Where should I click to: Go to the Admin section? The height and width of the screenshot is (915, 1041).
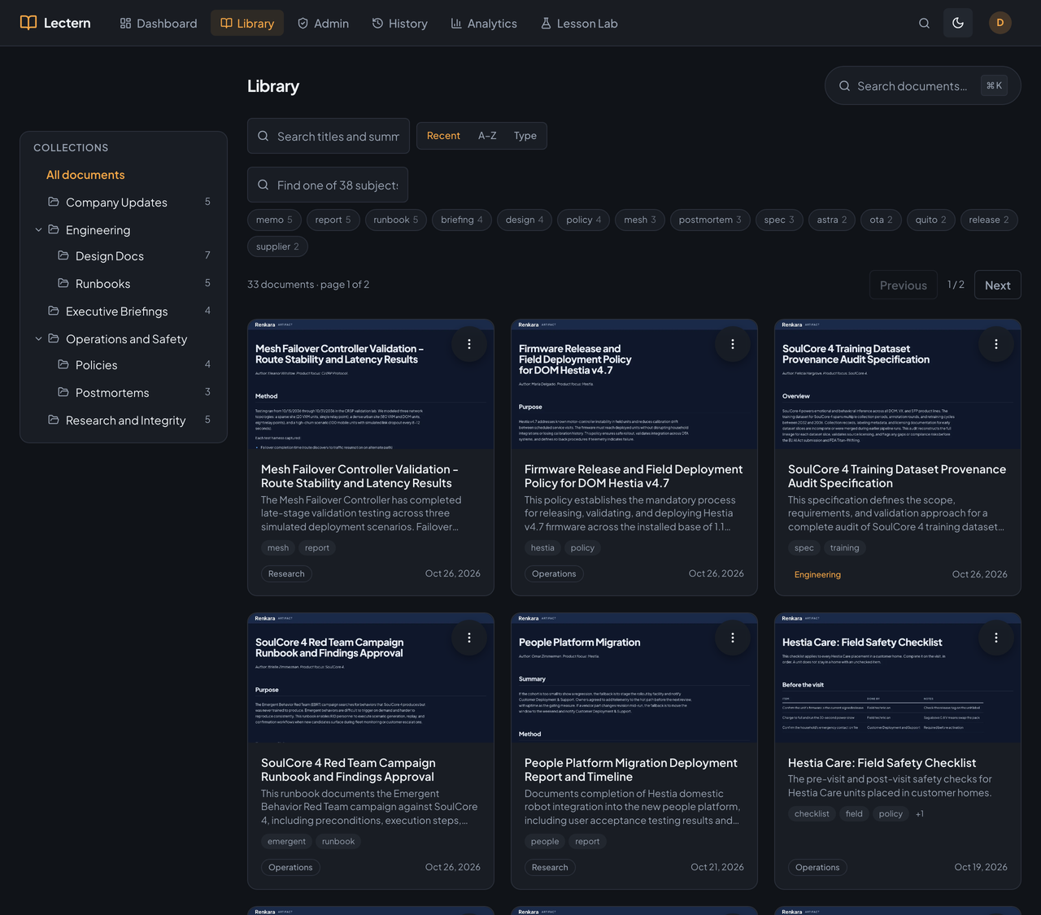[x=323, y=24]
